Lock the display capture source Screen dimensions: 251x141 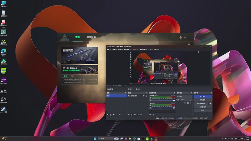pos(146,96)
